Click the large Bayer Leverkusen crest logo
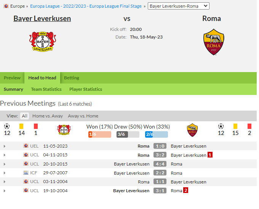This screenshot has height=209, width=259. [43, 41]
